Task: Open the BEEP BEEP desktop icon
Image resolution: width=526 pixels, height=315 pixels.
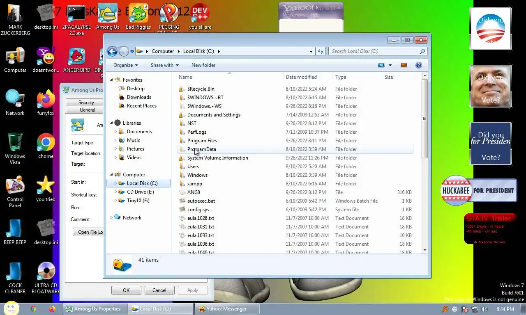Action: pos(15,233)
